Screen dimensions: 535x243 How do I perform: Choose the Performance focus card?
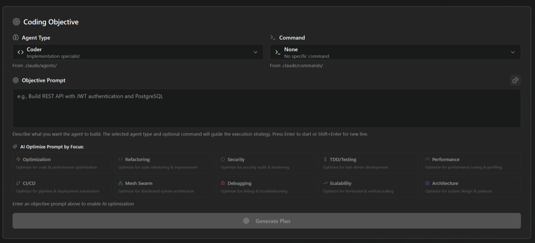tap(471, 163)
